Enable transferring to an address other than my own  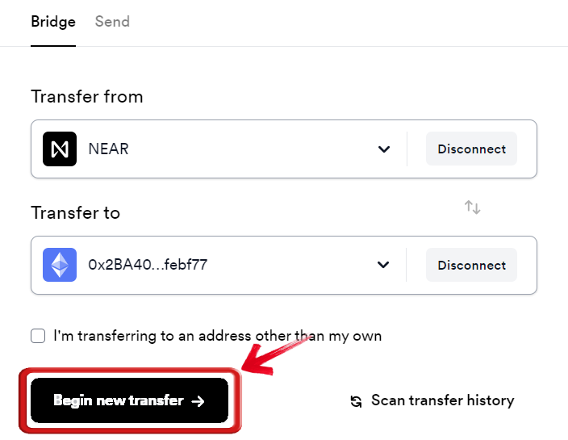coord(38,336)
